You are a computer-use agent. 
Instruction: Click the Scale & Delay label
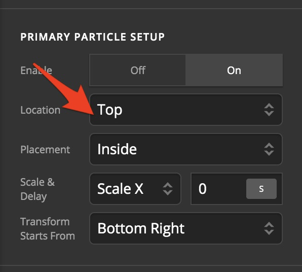(x=37, y=189)
